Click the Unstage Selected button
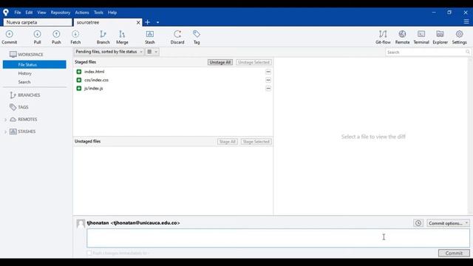This screenshot has width=473, height=266. tap(253, 62)
